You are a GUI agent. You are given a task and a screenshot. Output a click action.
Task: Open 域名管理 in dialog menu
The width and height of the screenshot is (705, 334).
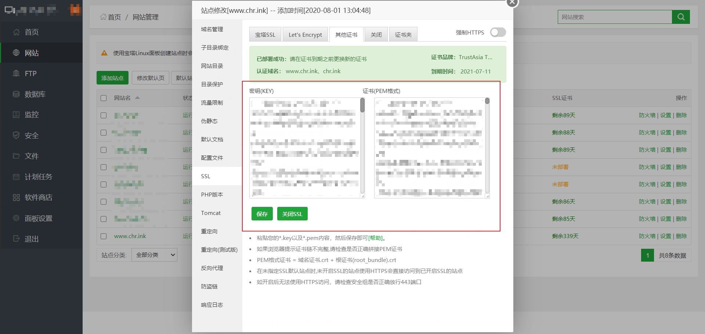click(x=217, y=29)
